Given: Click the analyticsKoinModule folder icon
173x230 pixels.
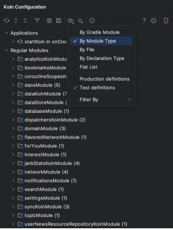Looking at the screenshot, I should pos(20,59).
